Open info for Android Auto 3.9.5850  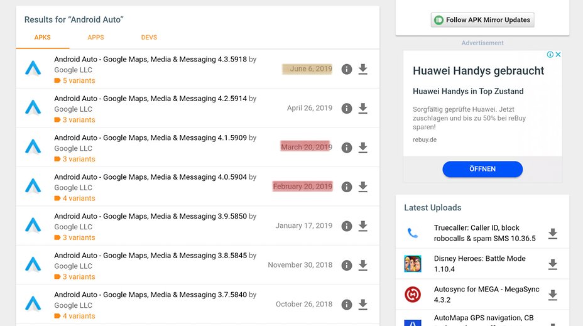pos(347,226)
